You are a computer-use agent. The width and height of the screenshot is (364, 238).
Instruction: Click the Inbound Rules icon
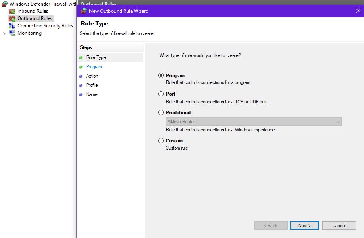tap(12, 11)
